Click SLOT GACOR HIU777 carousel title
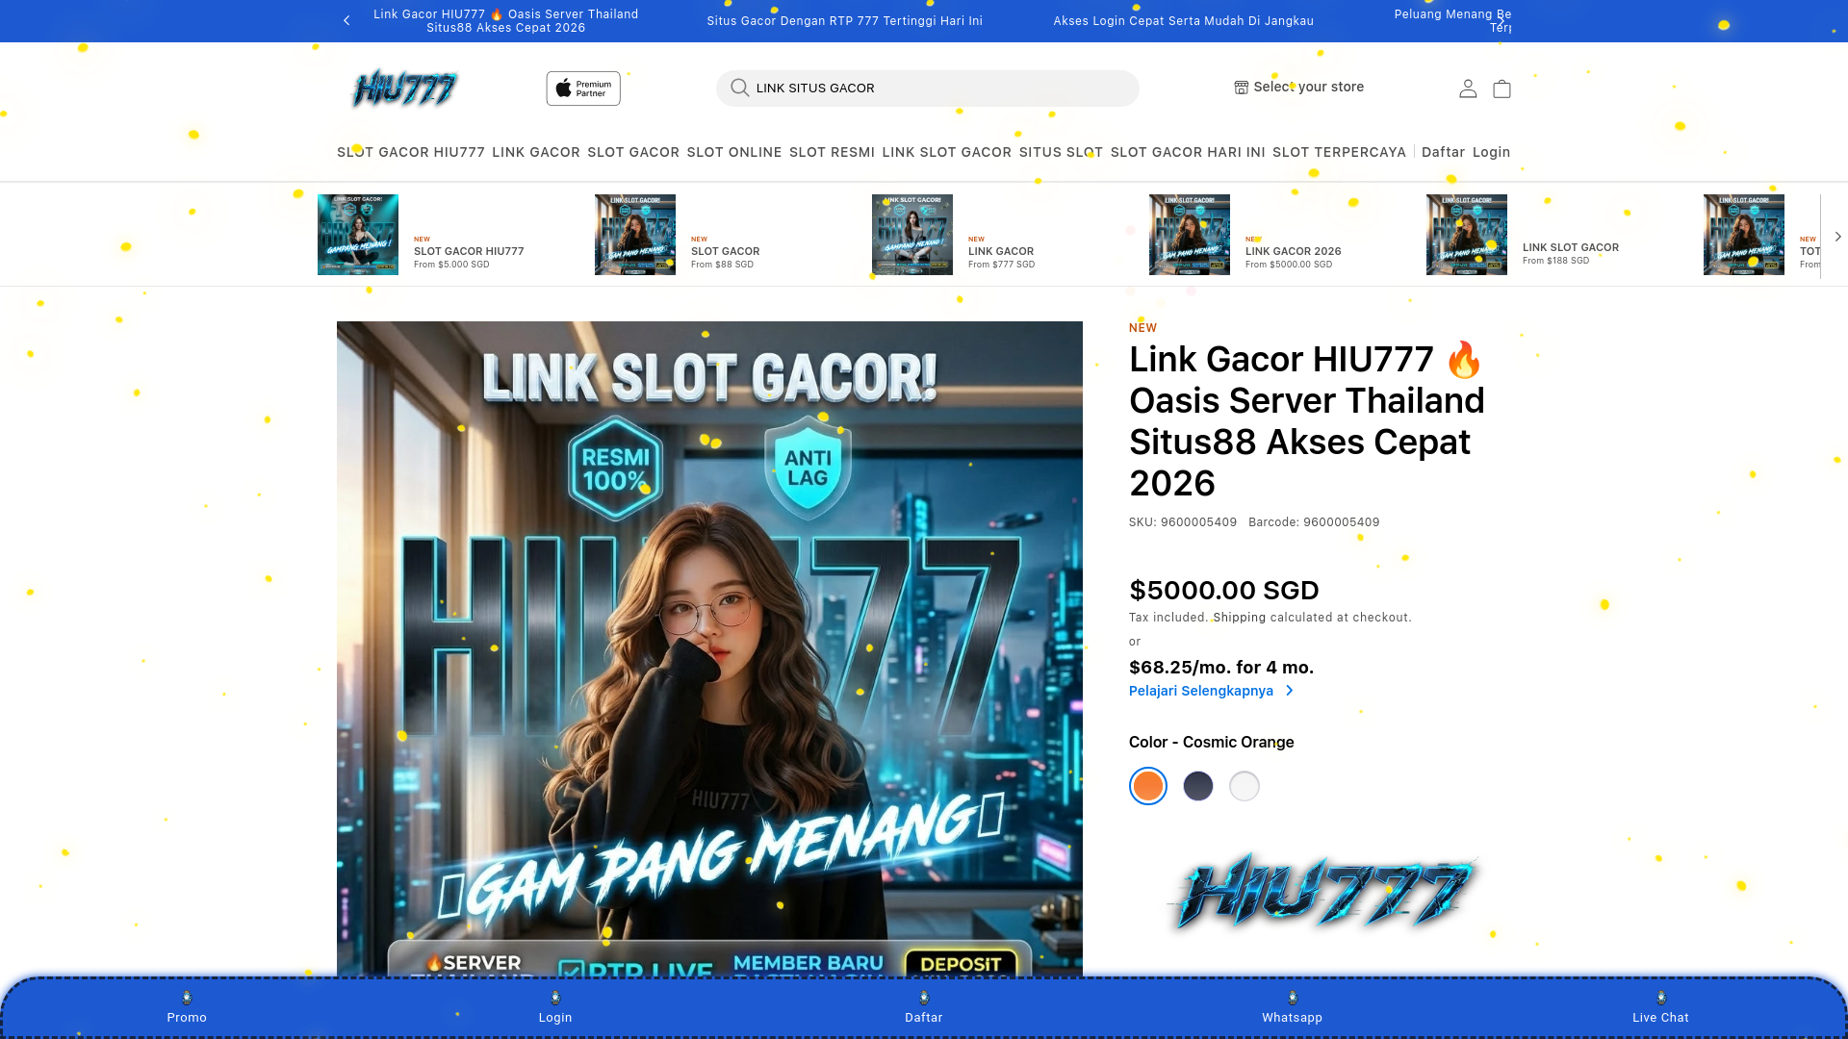This screenshot has width=1848, height=1039. click(469, 251)
